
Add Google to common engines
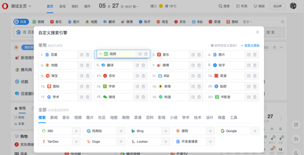tap(255, 131)
